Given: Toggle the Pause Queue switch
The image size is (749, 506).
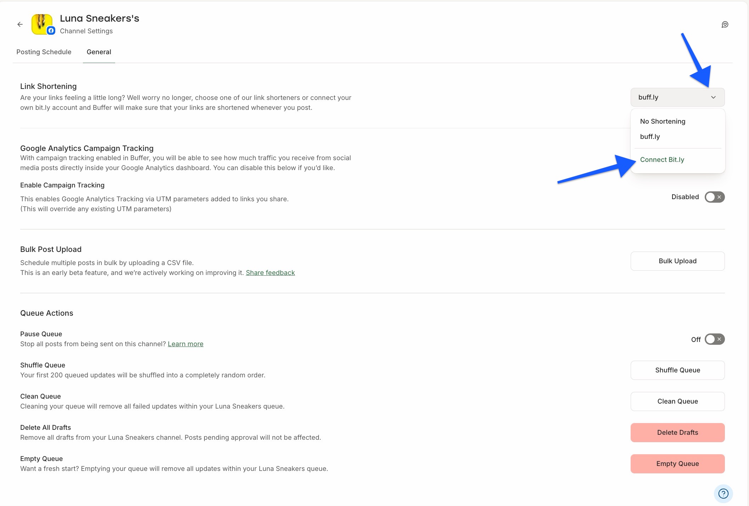Looking at the screenshot, I should click(714, 339).
